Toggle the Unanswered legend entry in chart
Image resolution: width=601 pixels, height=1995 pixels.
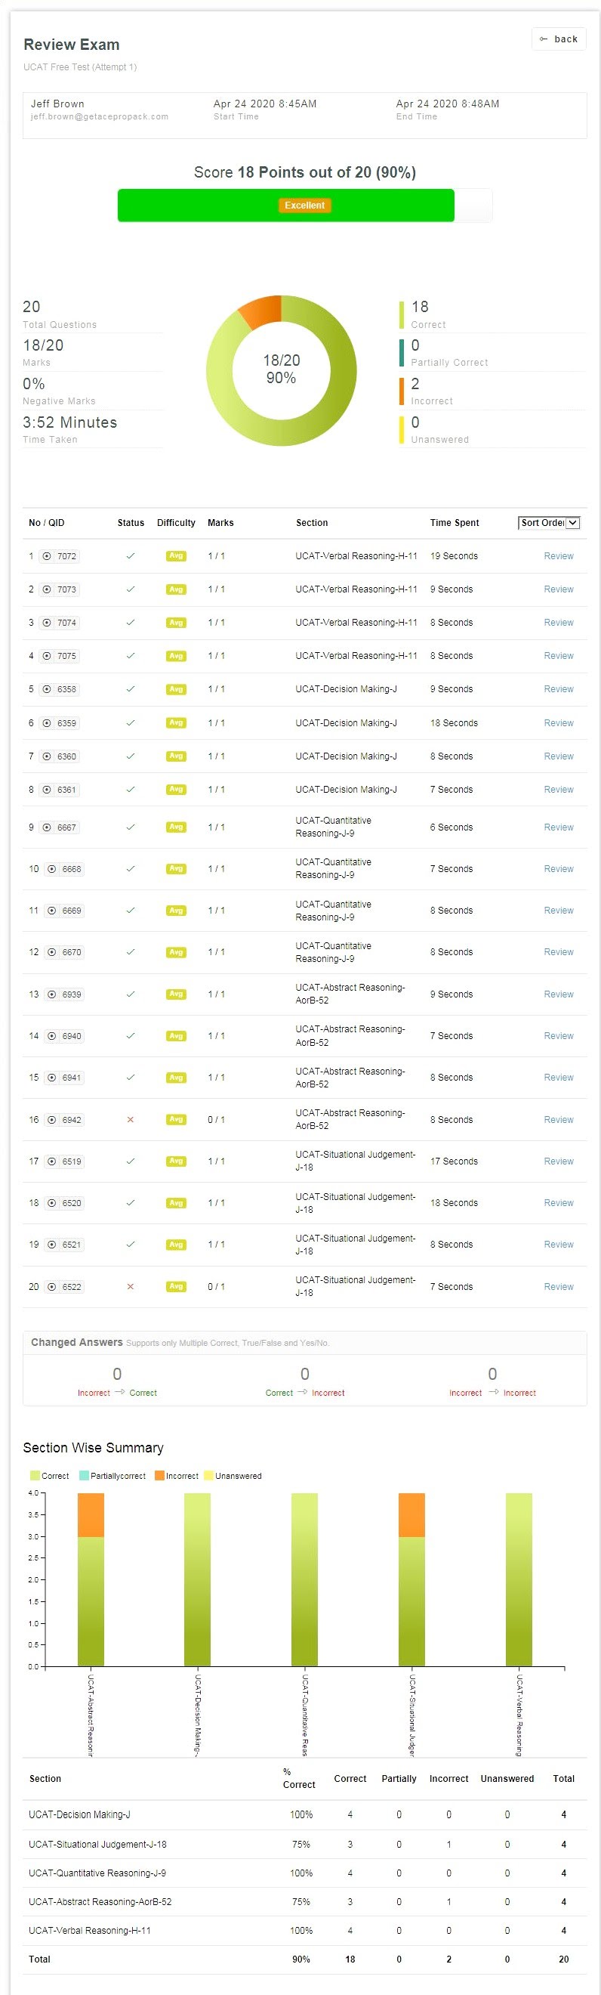(232, 1476)
